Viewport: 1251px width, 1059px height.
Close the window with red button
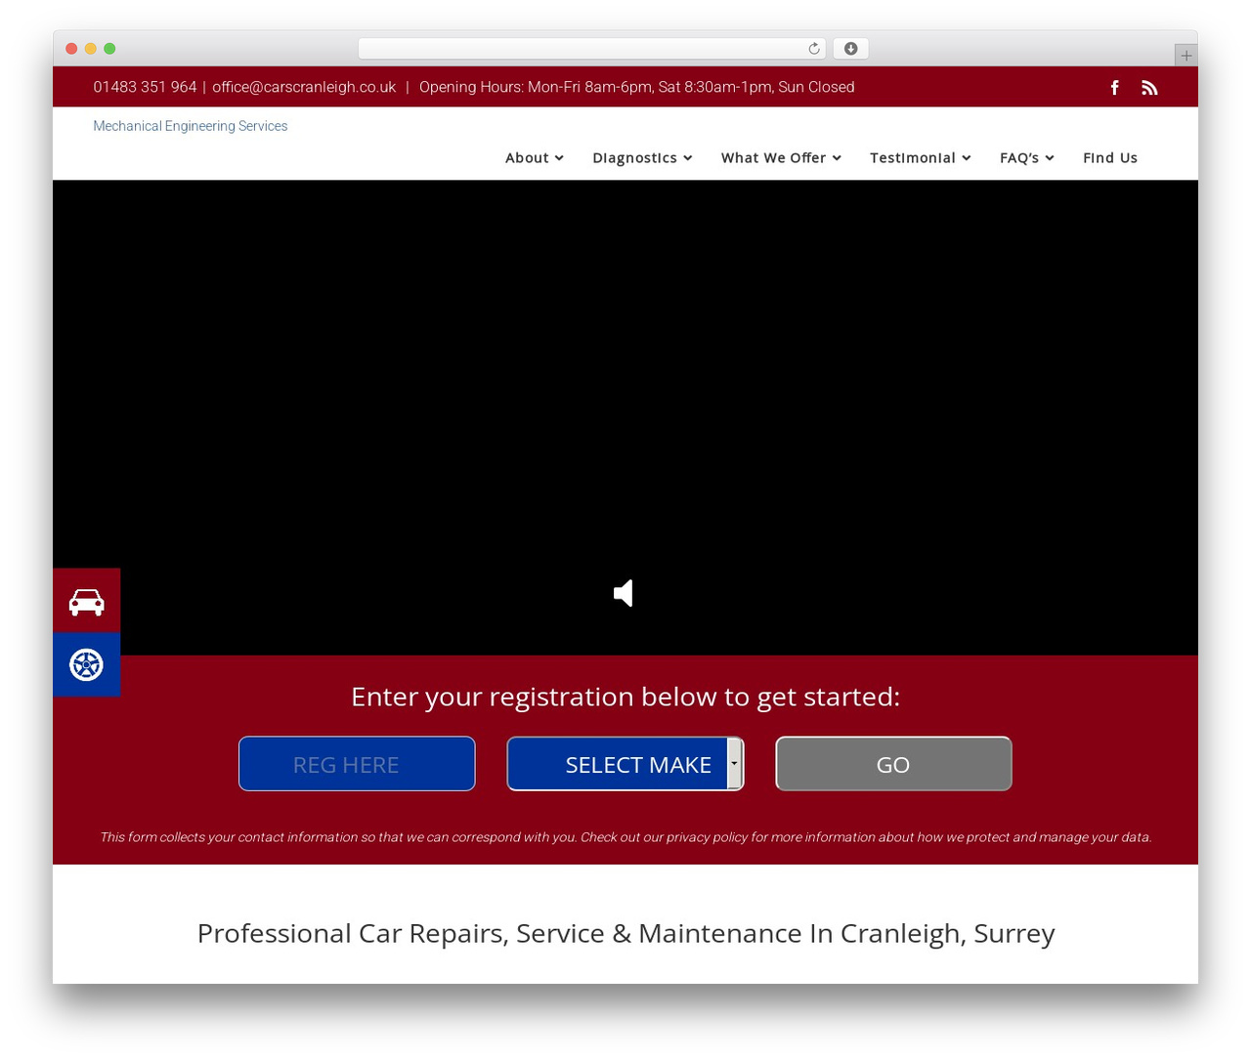(x=71, y=49)
